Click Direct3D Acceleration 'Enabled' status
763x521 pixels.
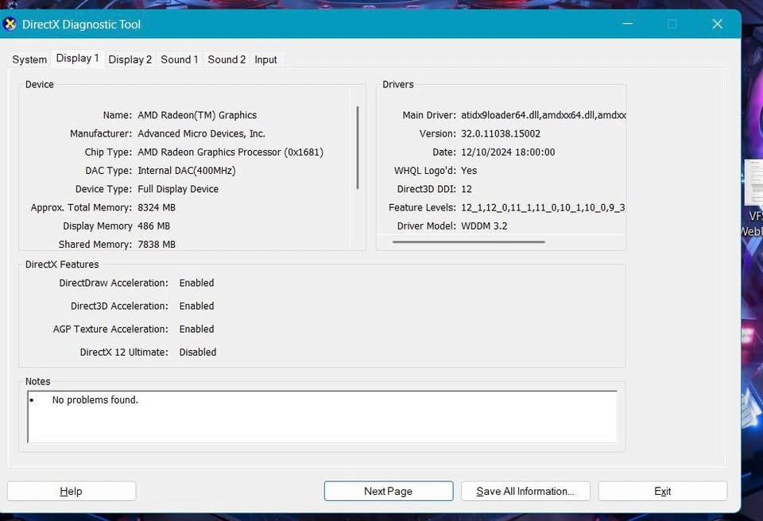pos(196,306)
